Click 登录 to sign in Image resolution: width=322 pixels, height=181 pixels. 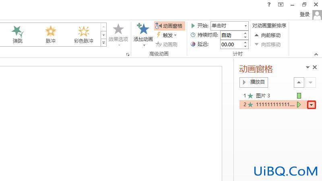(x=305, y=14)
